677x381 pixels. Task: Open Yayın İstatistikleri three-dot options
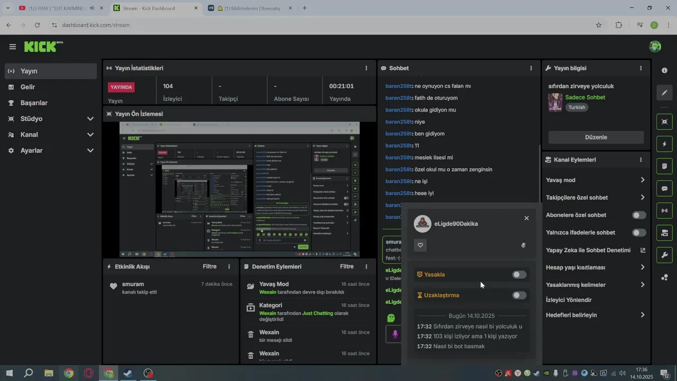pos(366,68)
